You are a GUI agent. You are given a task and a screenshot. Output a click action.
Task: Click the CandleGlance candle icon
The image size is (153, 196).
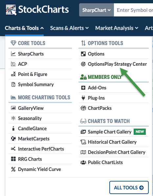tap(13, 128)
